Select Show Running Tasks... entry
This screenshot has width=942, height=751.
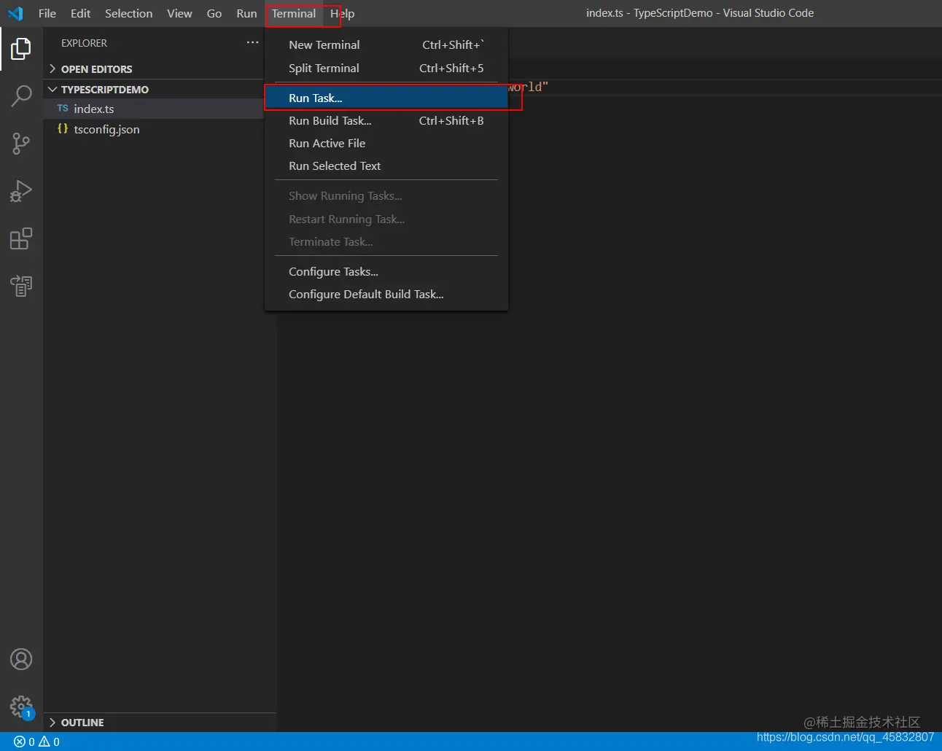pos(386,195)
